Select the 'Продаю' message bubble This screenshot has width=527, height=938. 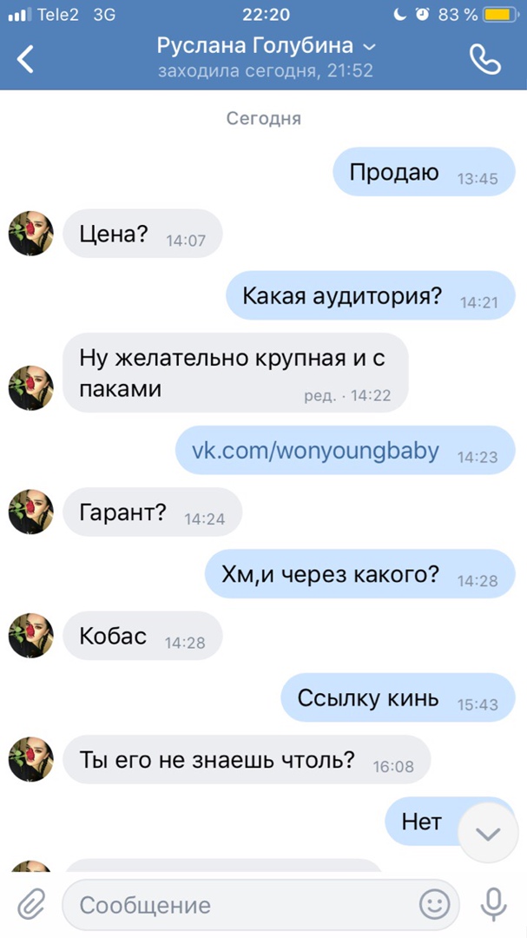[x=424, y=172]
